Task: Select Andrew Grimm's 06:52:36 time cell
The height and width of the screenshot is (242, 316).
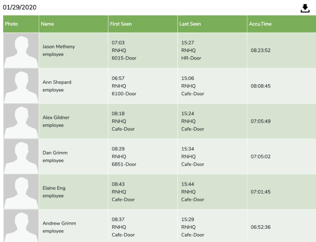Action: pos(261,227)
